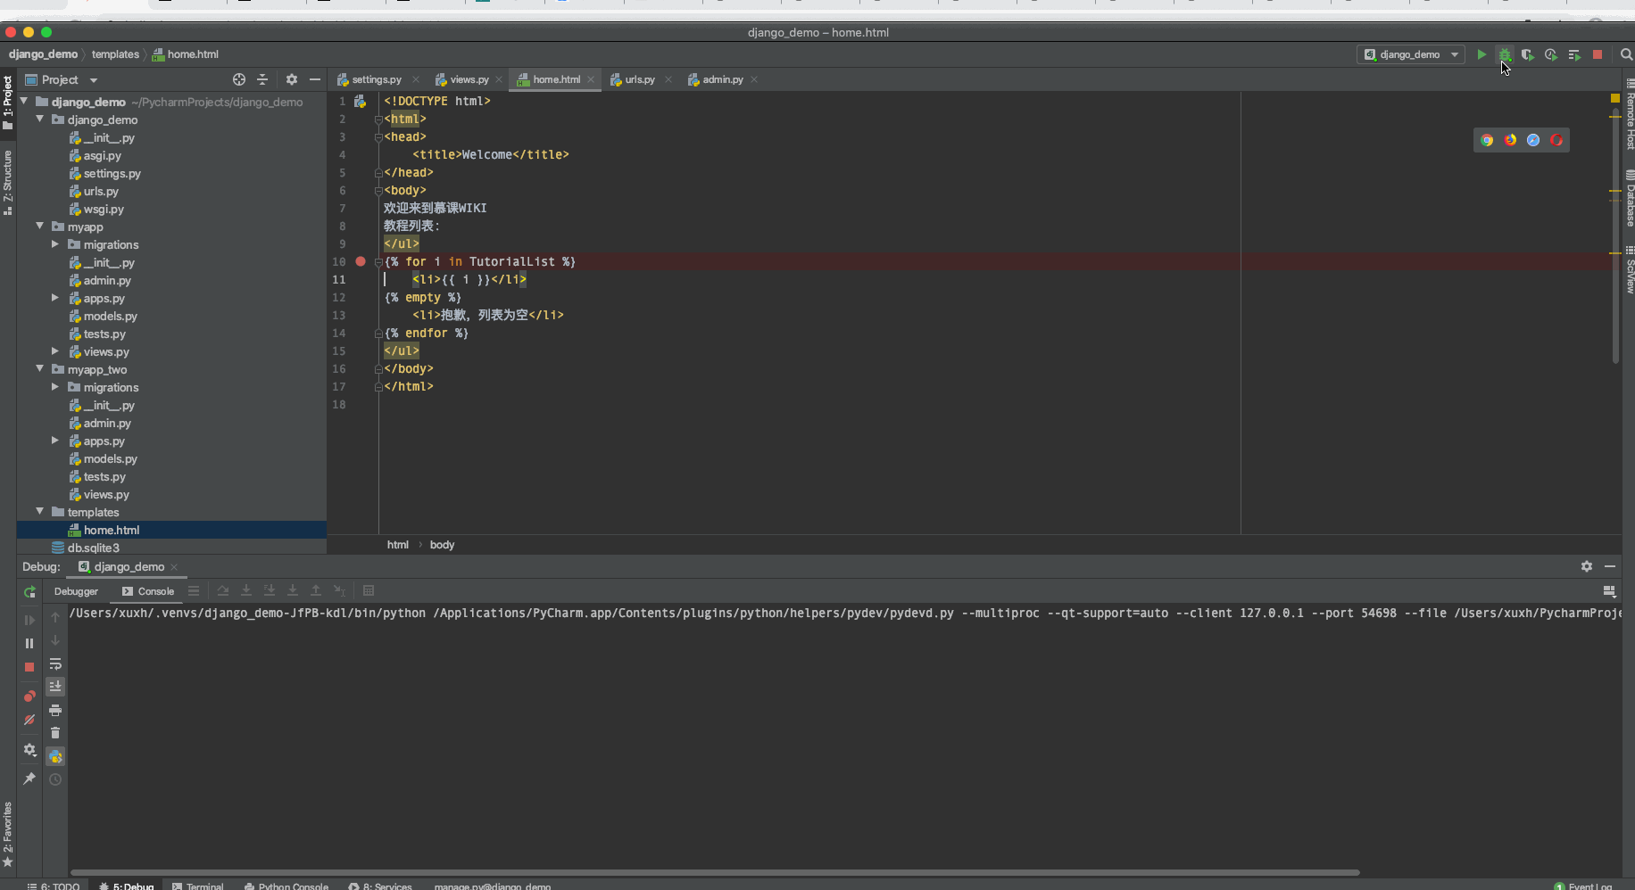
Task: Expand myapp_two migrations folder
Action: click(x=55, y=387)
